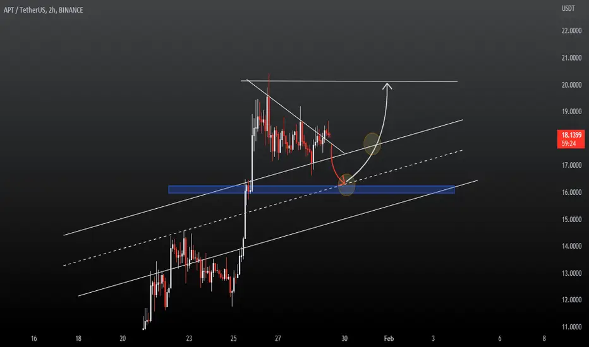Click the 15.0000 price axis label
The image size is (589, 347).
(x=571, y=220)
